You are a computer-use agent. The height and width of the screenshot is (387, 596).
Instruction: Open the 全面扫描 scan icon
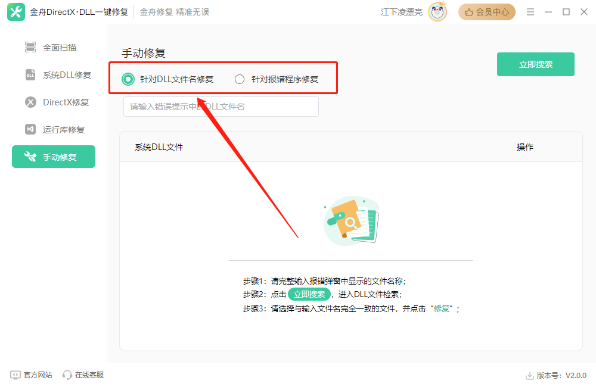click(30, 48)
